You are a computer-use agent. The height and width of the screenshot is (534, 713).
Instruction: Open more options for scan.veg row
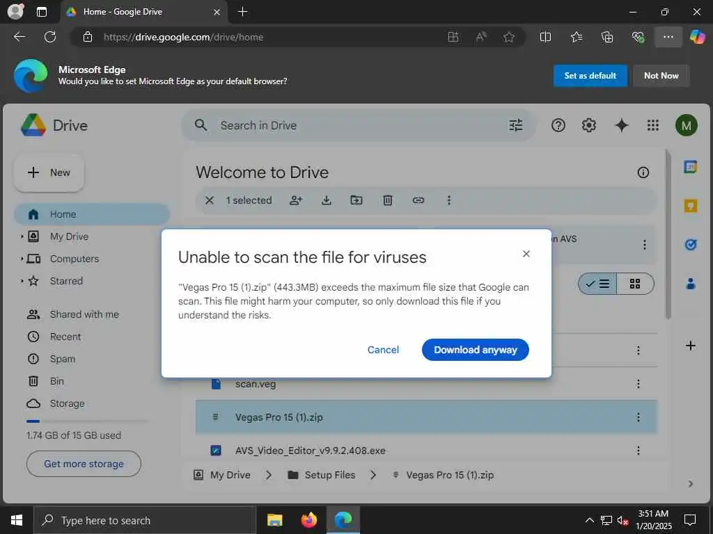[x=638, y=384]
